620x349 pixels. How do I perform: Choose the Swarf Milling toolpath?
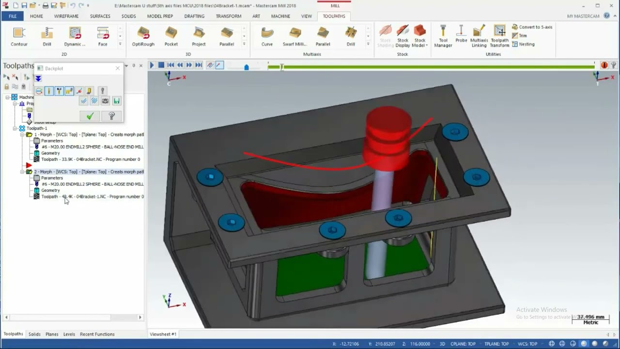click(294, 37)
